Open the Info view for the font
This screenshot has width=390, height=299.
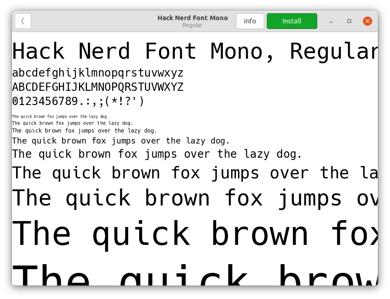tap(250, 21)
